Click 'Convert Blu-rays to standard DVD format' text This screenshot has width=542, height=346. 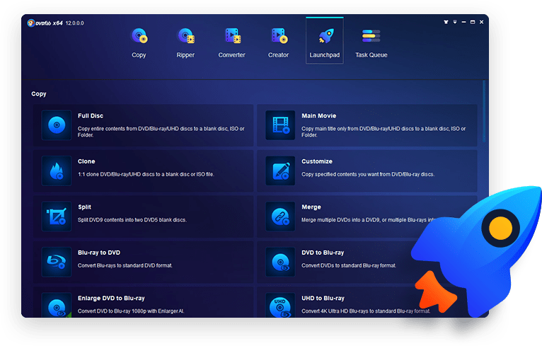(125, 265)
